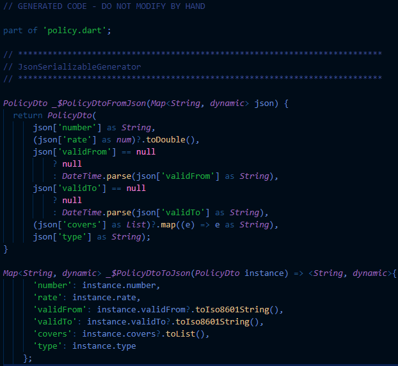Click the json['number'] as String line
The height and width of the screenshot is (366, 398).
click(94, 128)
